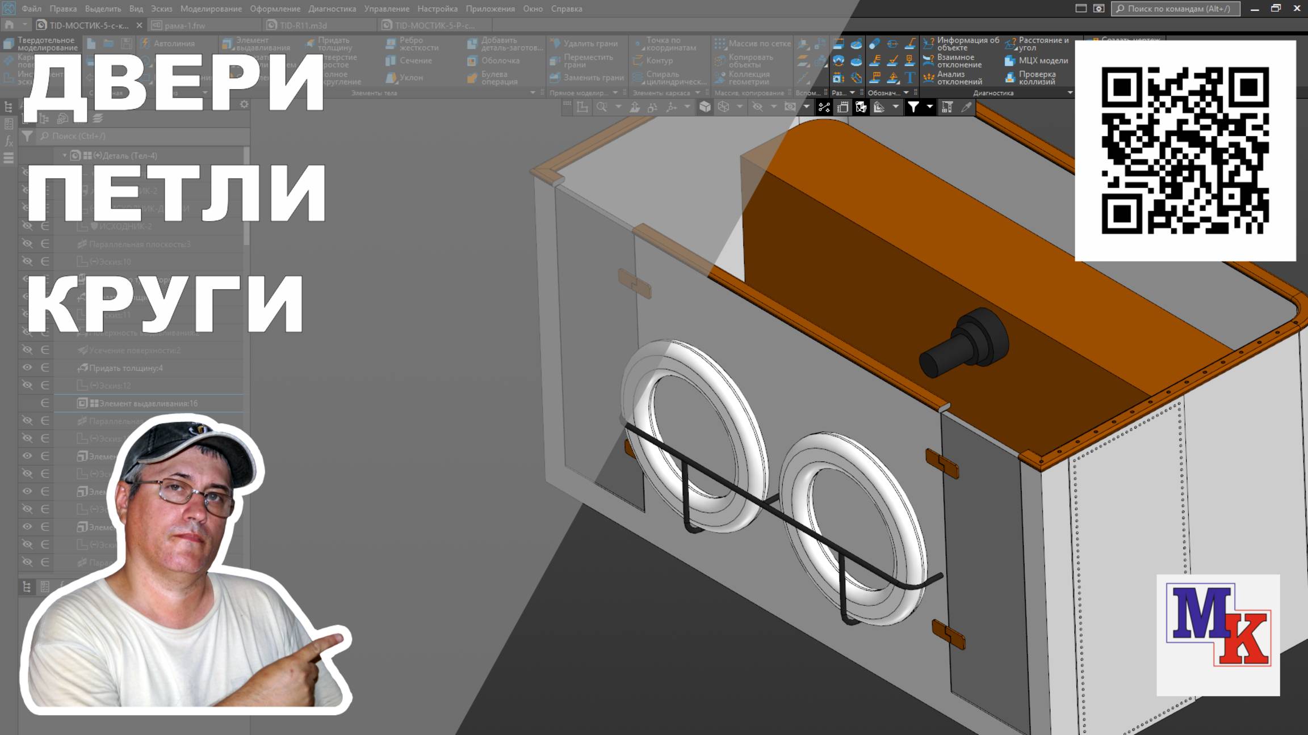
Task: Click the shaded cube display mode icon
Action: (x=705, y=107)
